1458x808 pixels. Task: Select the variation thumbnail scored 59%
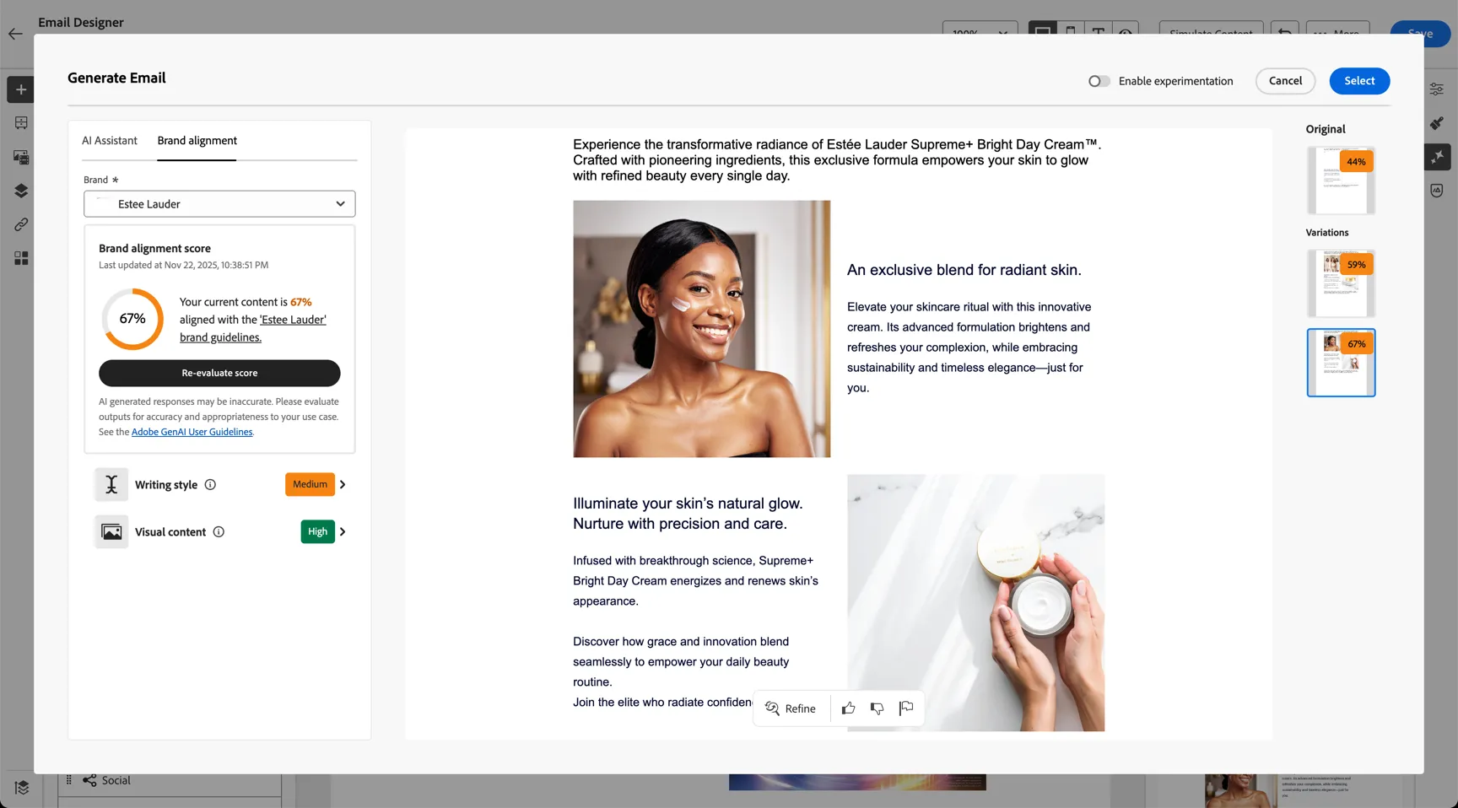tap(1341, 283)
